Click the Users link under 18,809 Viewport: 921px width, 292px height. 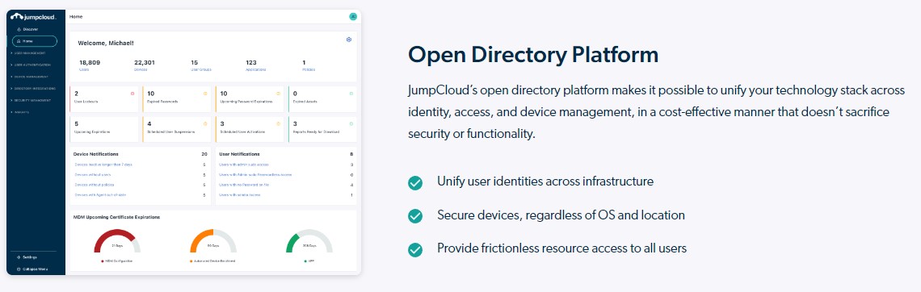click(85, 69)
